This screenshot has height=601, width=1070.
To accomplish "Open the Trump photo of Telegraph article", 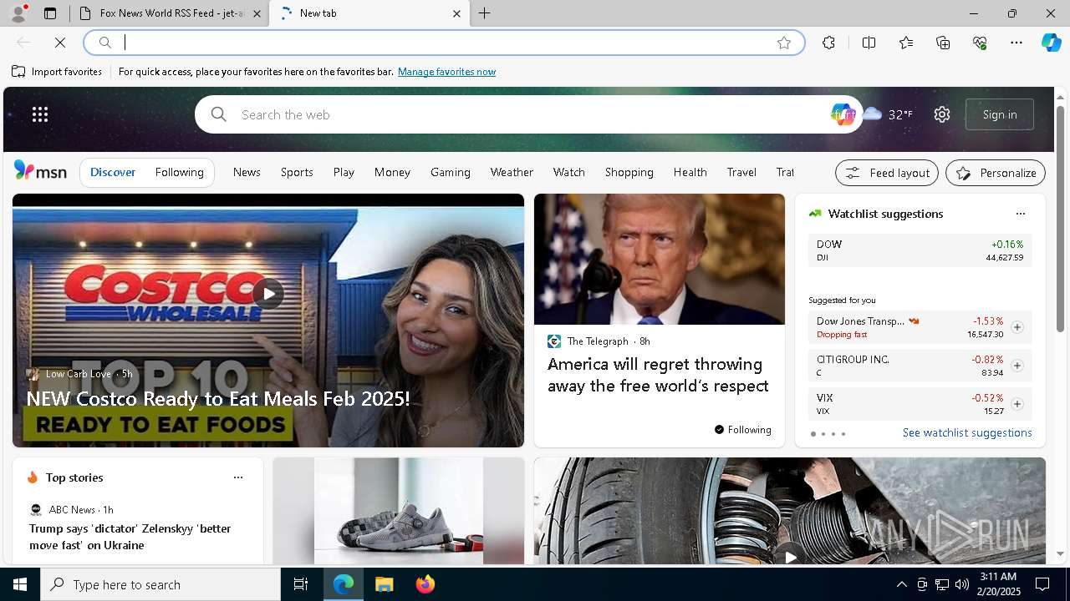I will pos(660,260).
